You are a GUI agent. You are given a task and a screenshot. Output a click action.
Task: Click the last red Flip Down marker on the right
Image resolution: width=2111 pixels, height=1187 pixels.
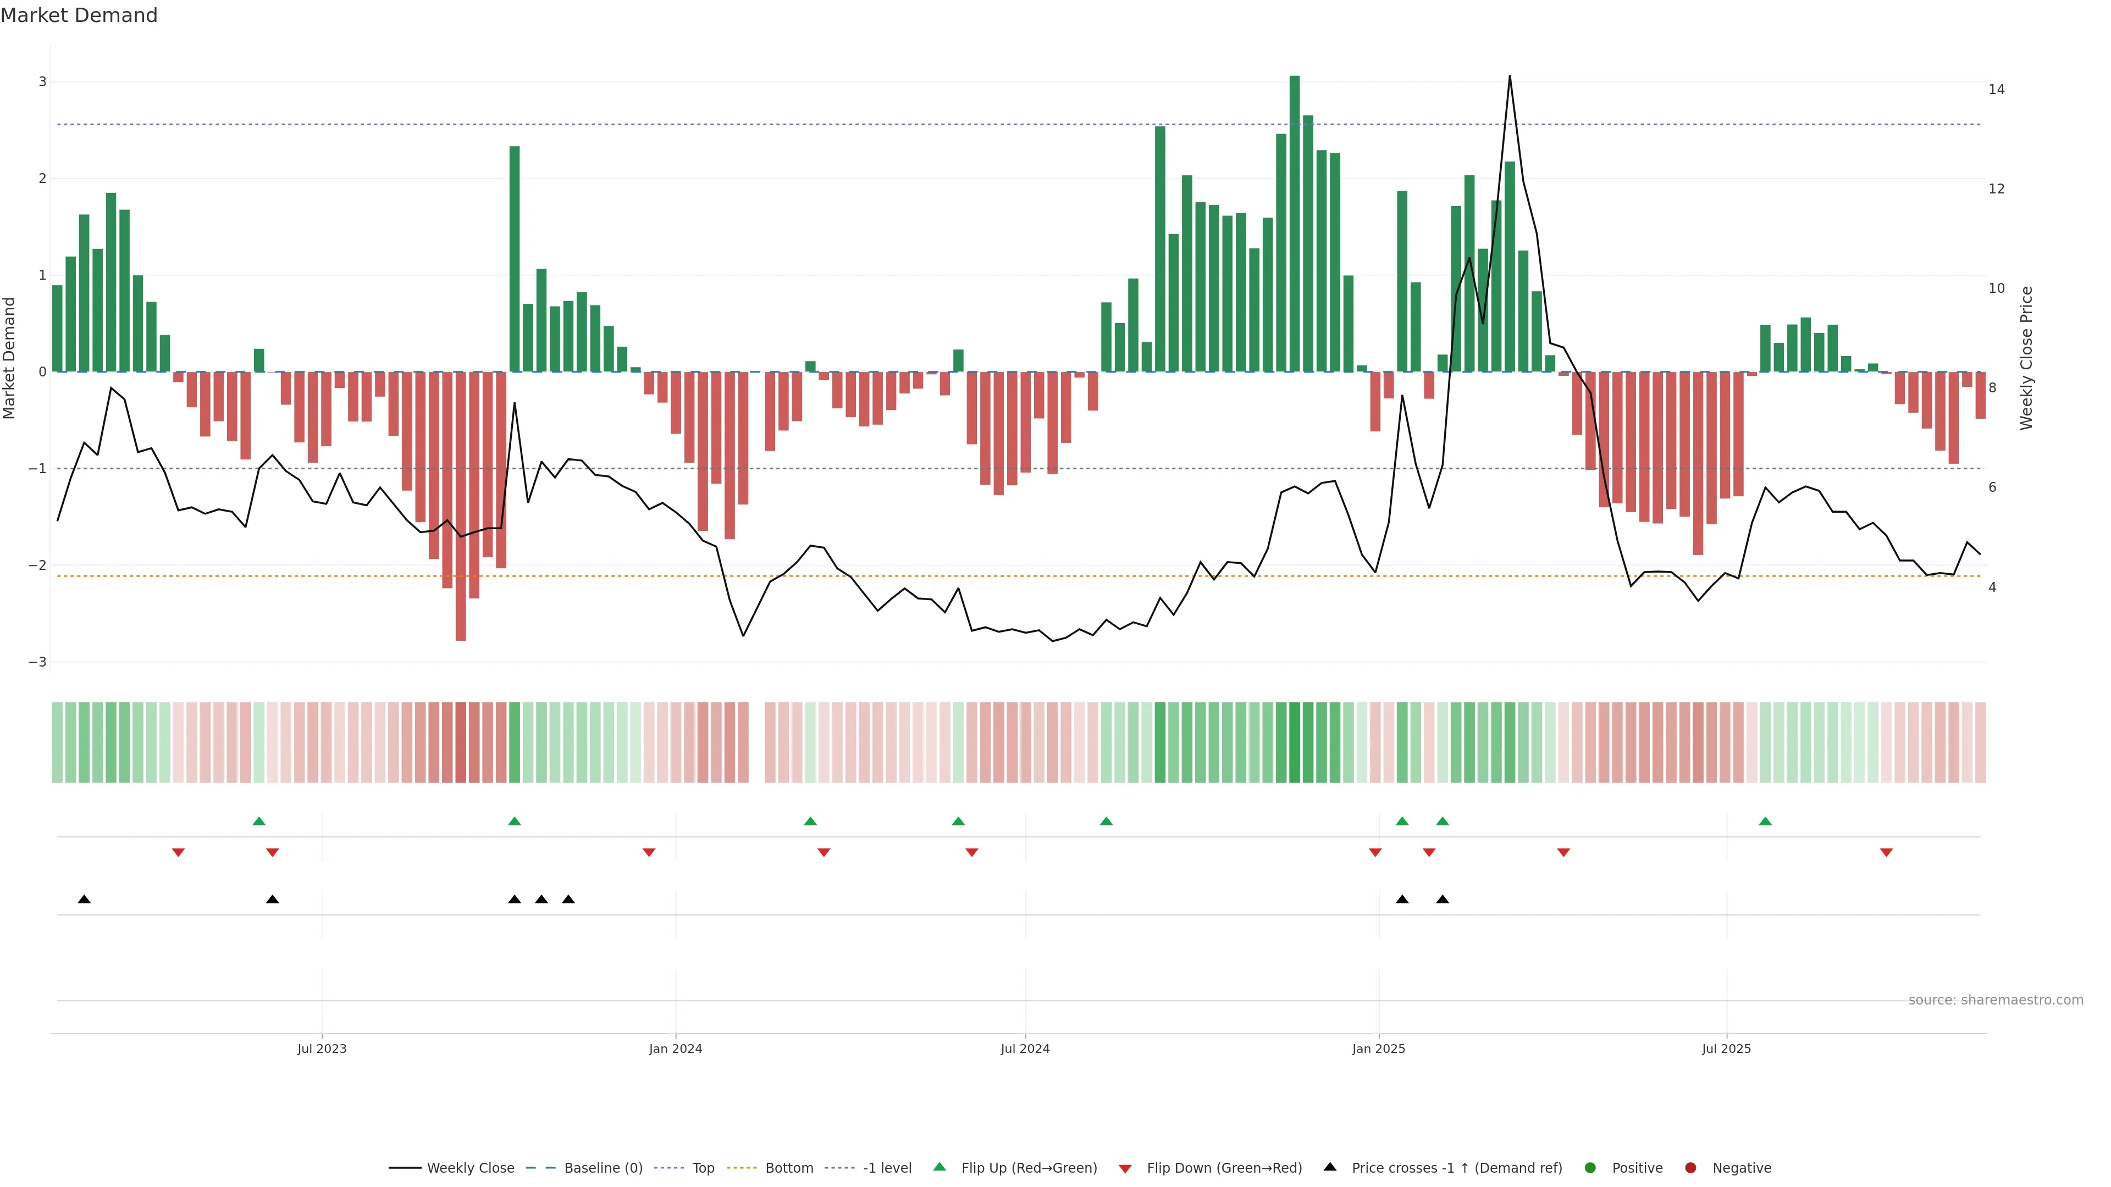tap(1886, 853)
